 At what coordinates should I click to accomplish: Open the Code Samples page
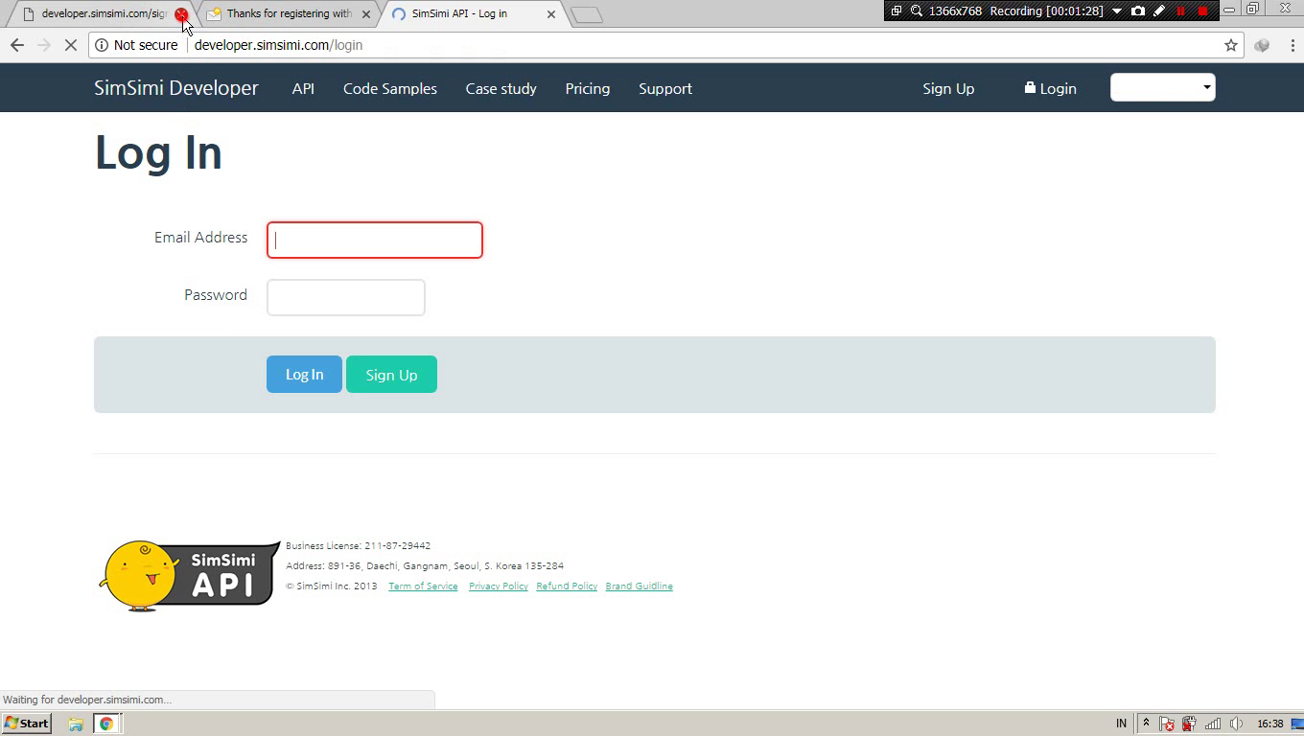pos(390,88)
